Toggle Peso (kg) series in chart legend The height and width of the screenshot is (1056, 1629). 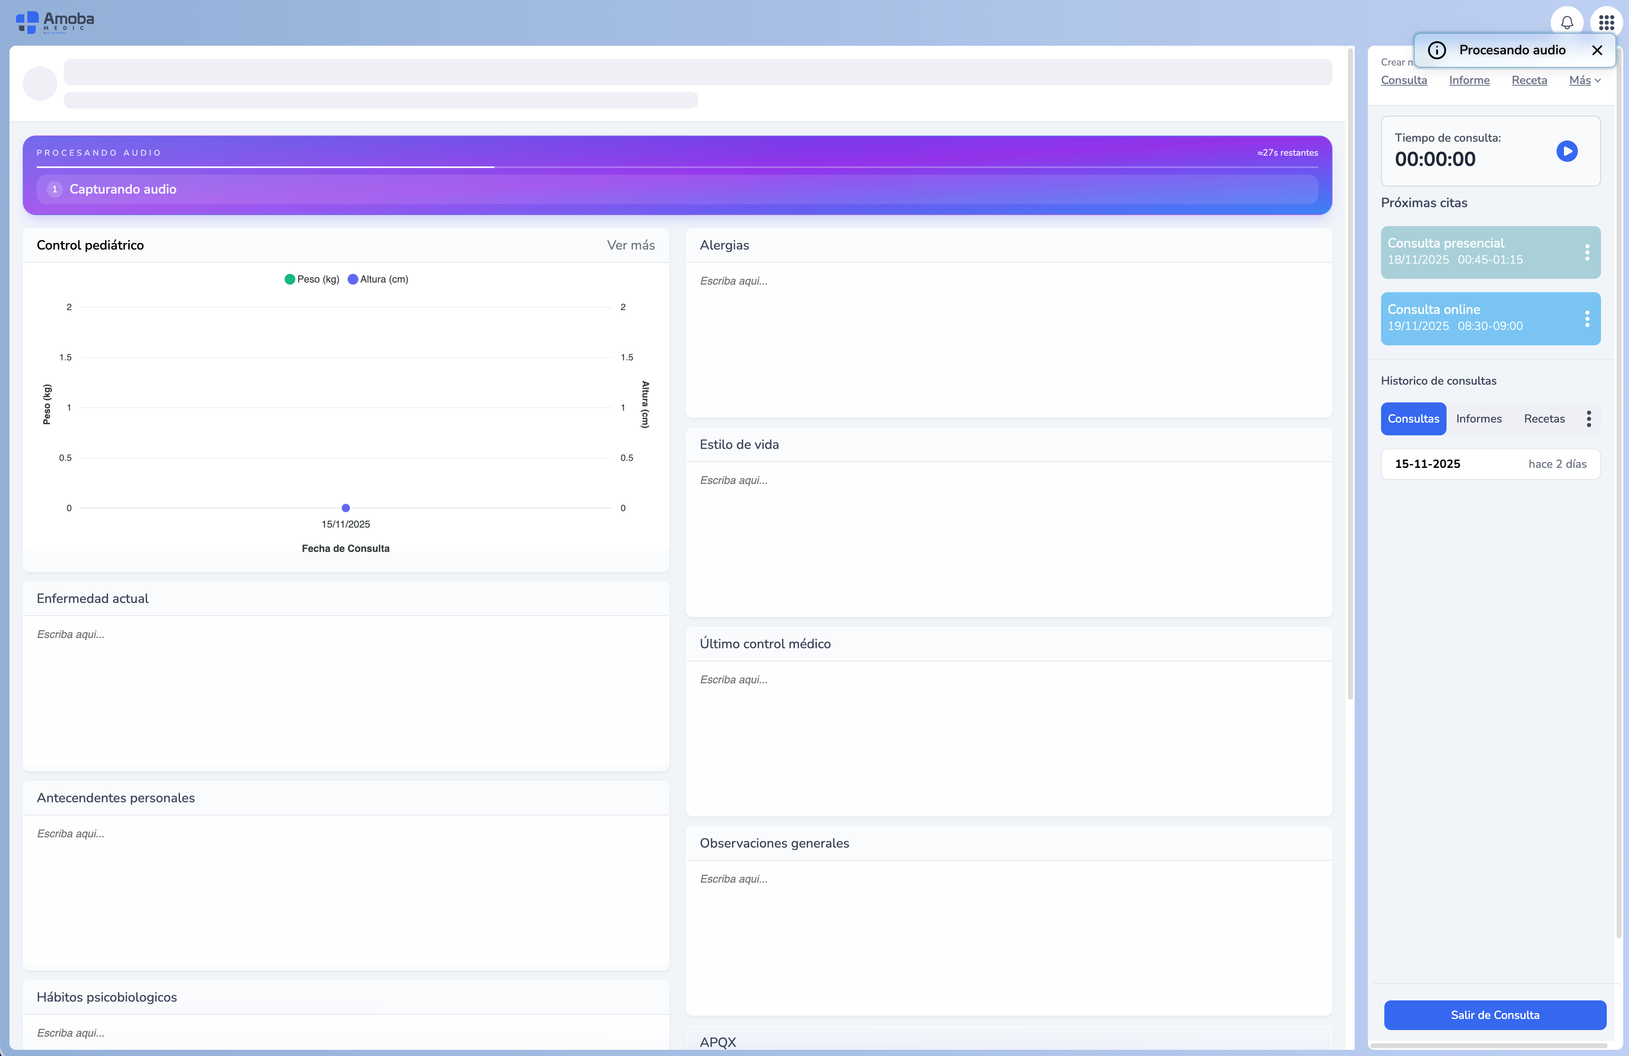pyautogui.click(x=312, y=279)
